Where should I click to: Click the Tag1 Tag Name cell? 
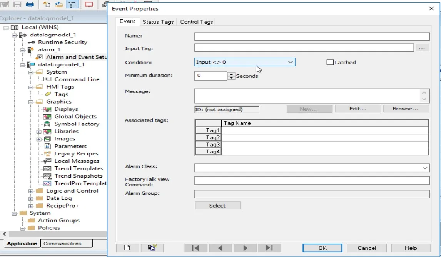tap(325, 130)
